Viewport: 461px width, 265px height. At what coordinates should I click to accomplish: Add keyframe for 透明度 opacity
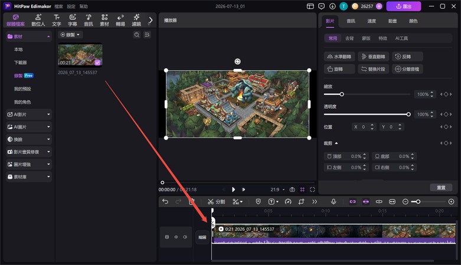pos(446,114)
